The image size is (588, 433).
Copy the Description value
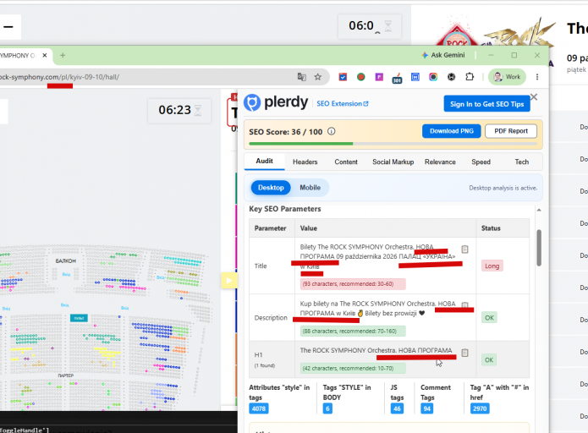(x=464, y=305)
